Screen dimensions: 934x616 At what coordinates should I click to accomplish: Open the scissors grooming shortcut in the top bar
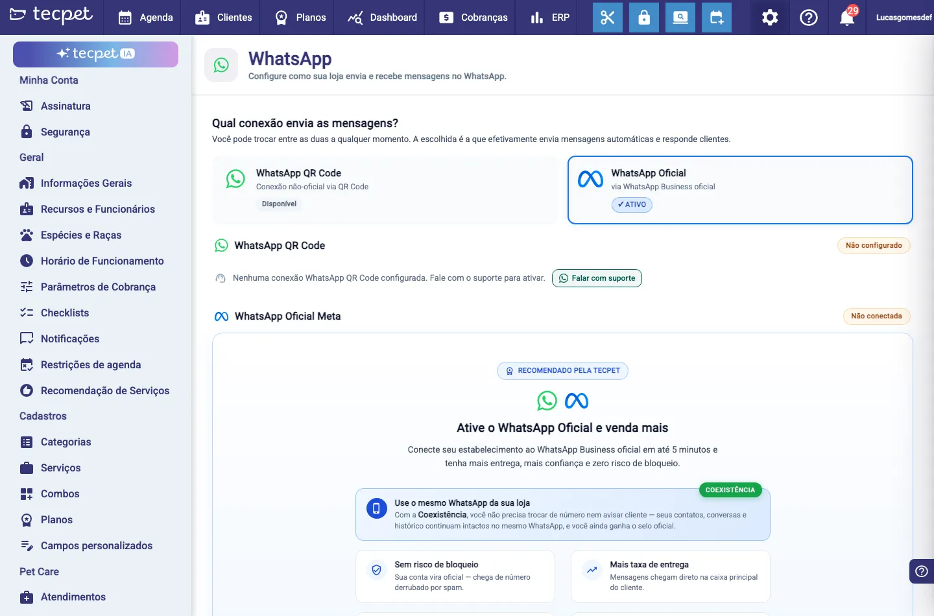[607, 18]
